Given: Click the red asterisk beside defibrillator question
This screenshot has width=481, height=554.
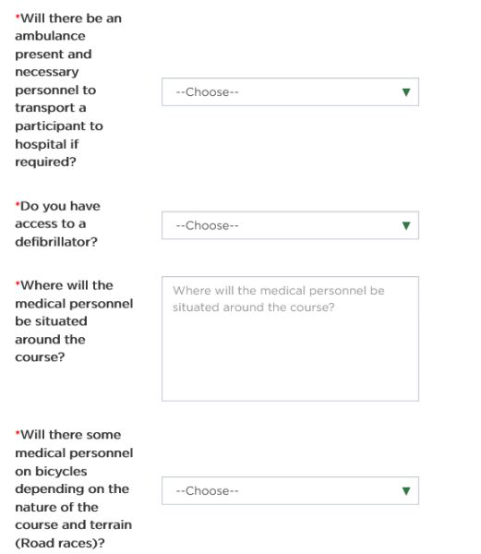Looking at the screenshot, I should tap(18, 204).
